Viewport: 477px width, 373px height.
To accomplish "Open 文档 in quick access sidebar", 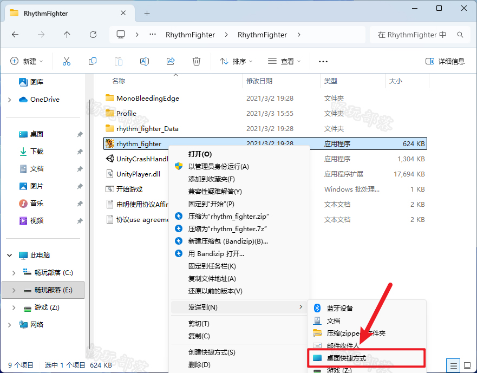I will pyautogui.click(x=31, y=168).
